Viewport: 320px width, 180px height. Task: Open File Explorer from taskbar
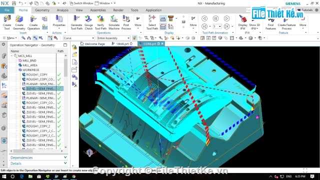(x=30, y=176)
